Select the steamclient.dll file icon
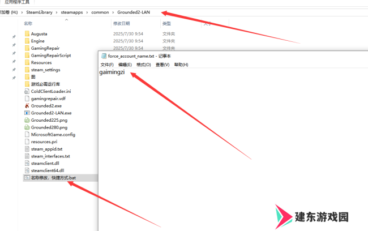The width and height of the screenshot is (368, 231). click(x=27, y=163)
